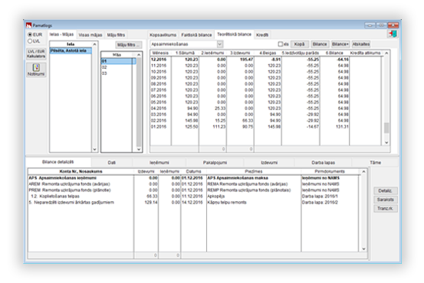Click the Pamatlogs application logo icon

28,25
